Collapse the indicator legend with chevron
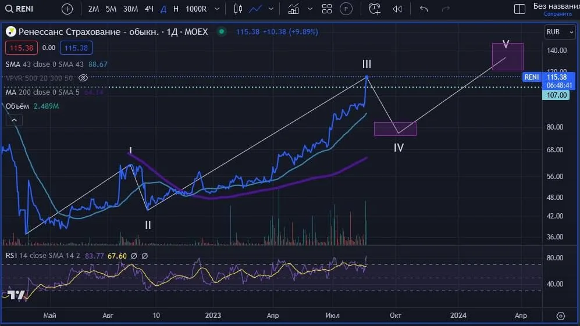Screen dimensions: 580x326 point(14,120)
